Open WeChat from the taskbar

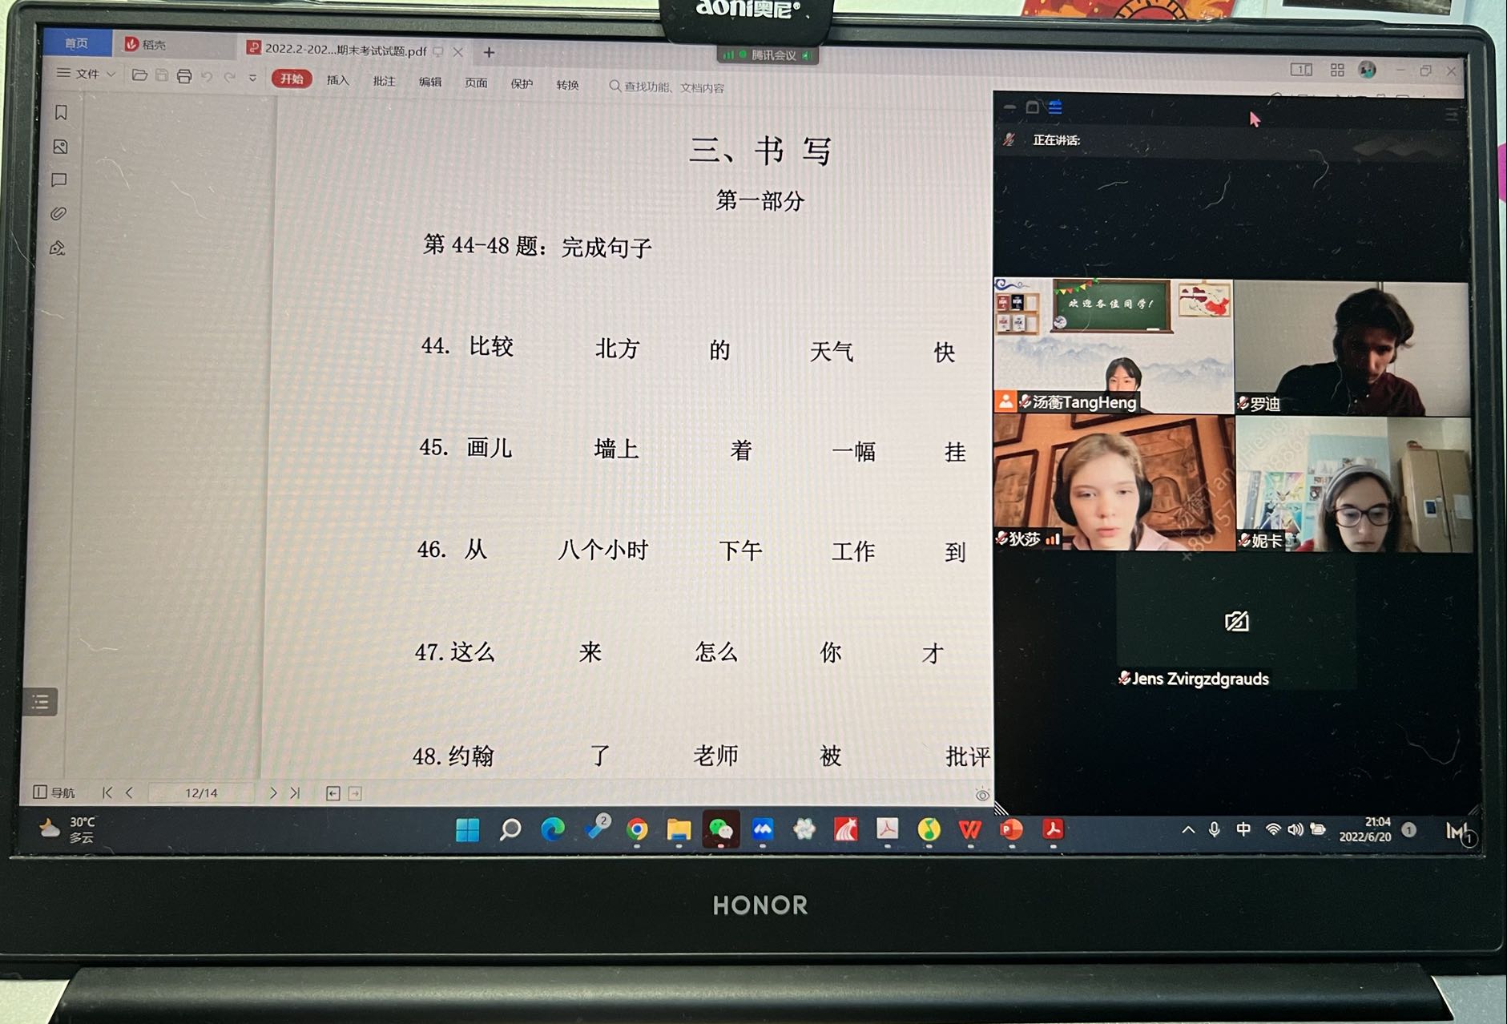[720, 830]
